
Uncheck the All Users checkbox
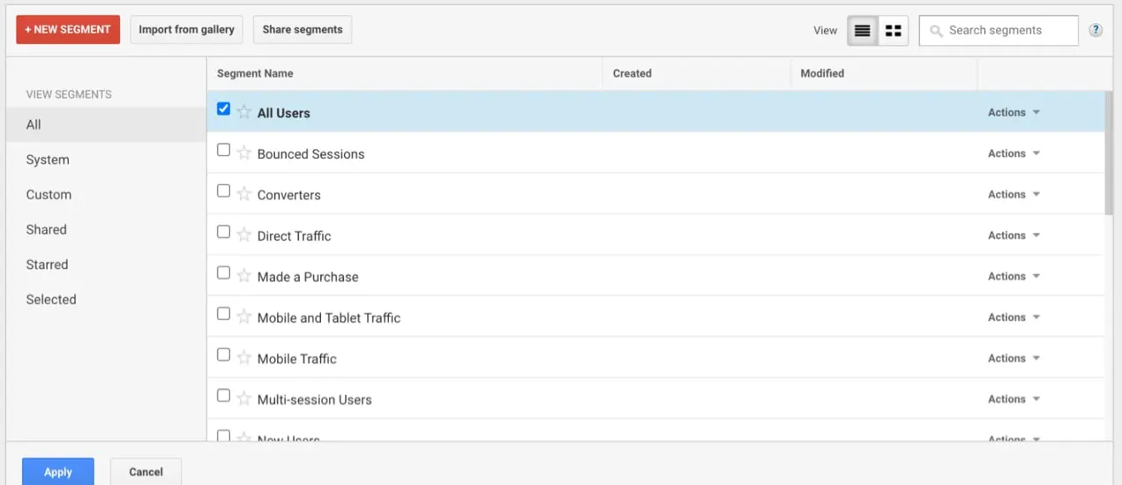[x=223, y=109]
